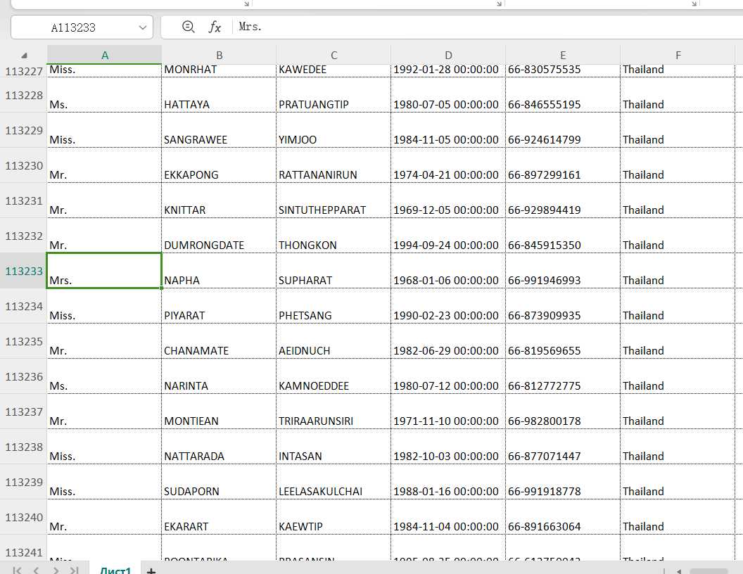Click cell containing SUDAPORN
743x574 pixels.
219,482
